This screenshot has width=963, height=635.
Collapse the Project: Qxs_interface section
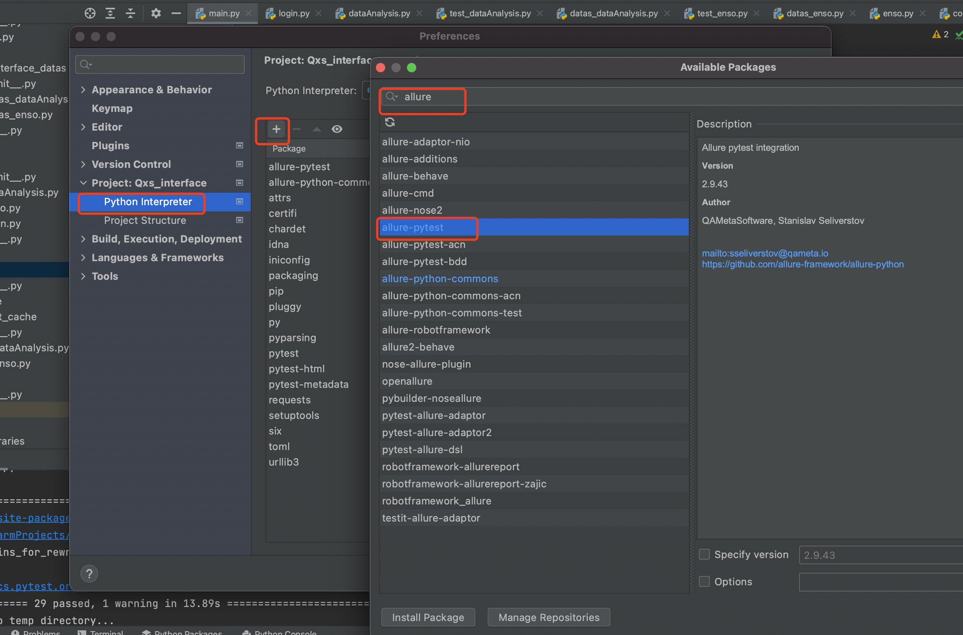(x=83, y=183)
